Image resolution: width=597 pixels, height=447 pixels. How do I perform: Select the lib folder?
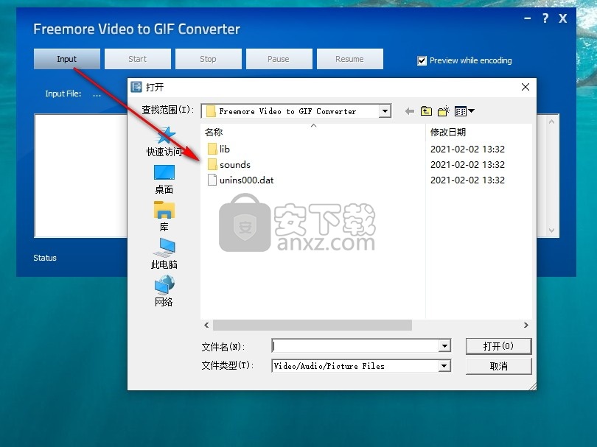pos(219,149)
